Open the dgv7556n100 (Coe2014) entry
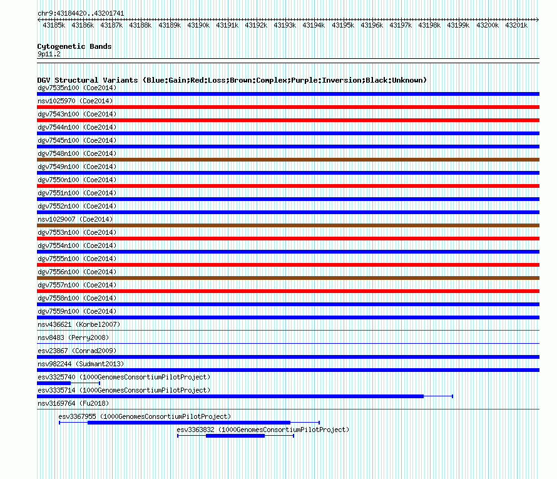The height and width of the screenshot is (479, 557). point(77,272)
